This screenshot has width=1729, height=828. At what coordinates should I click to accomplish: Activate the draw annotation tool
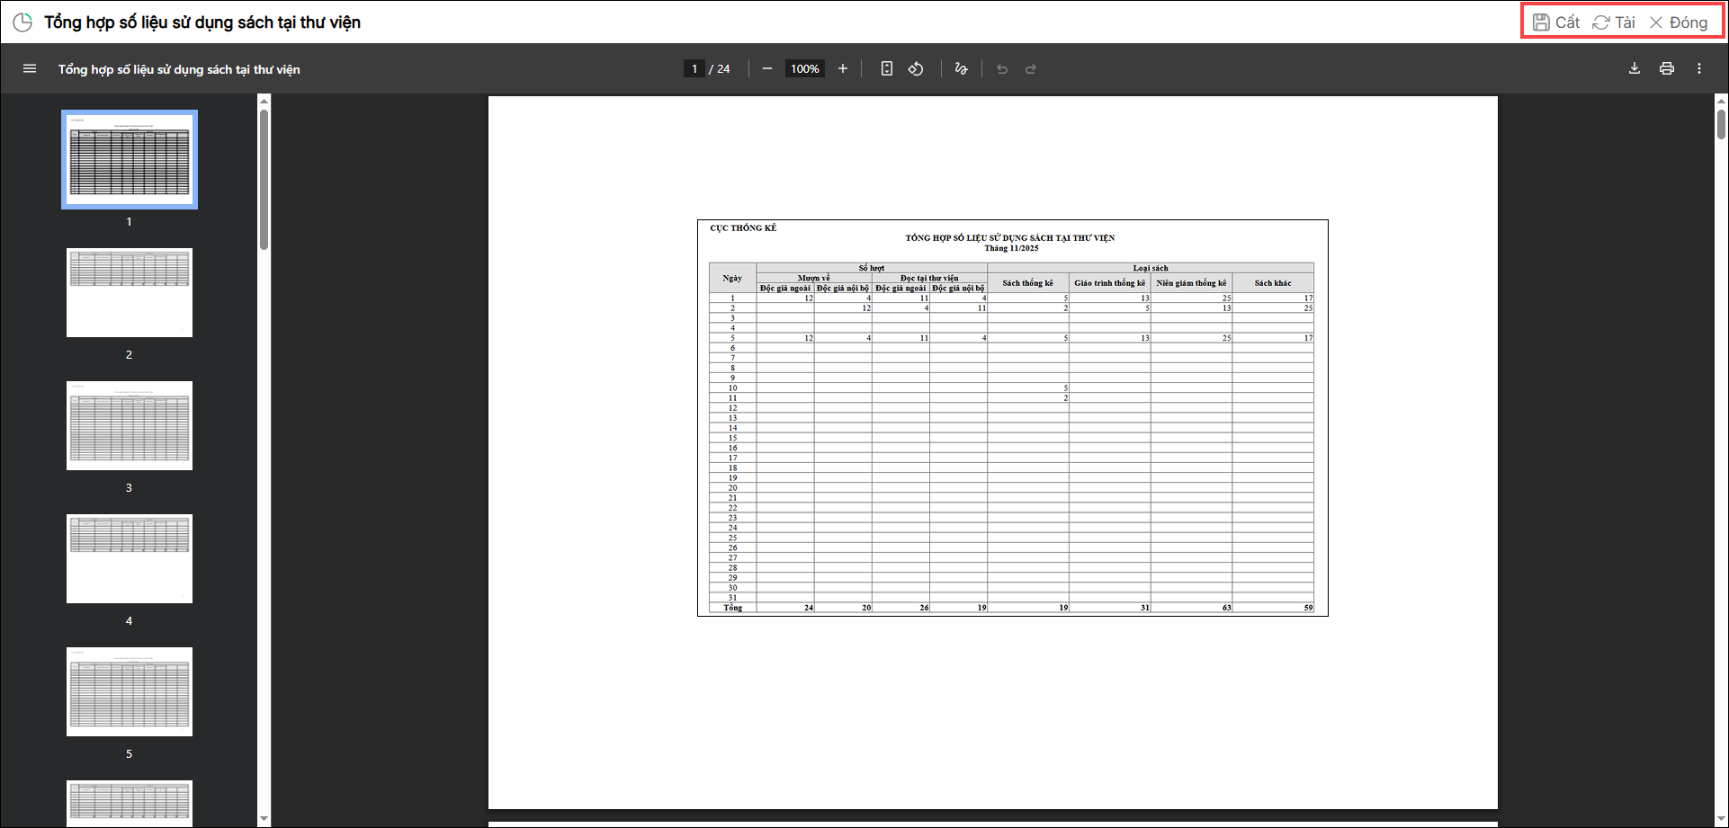pos(962,69)
